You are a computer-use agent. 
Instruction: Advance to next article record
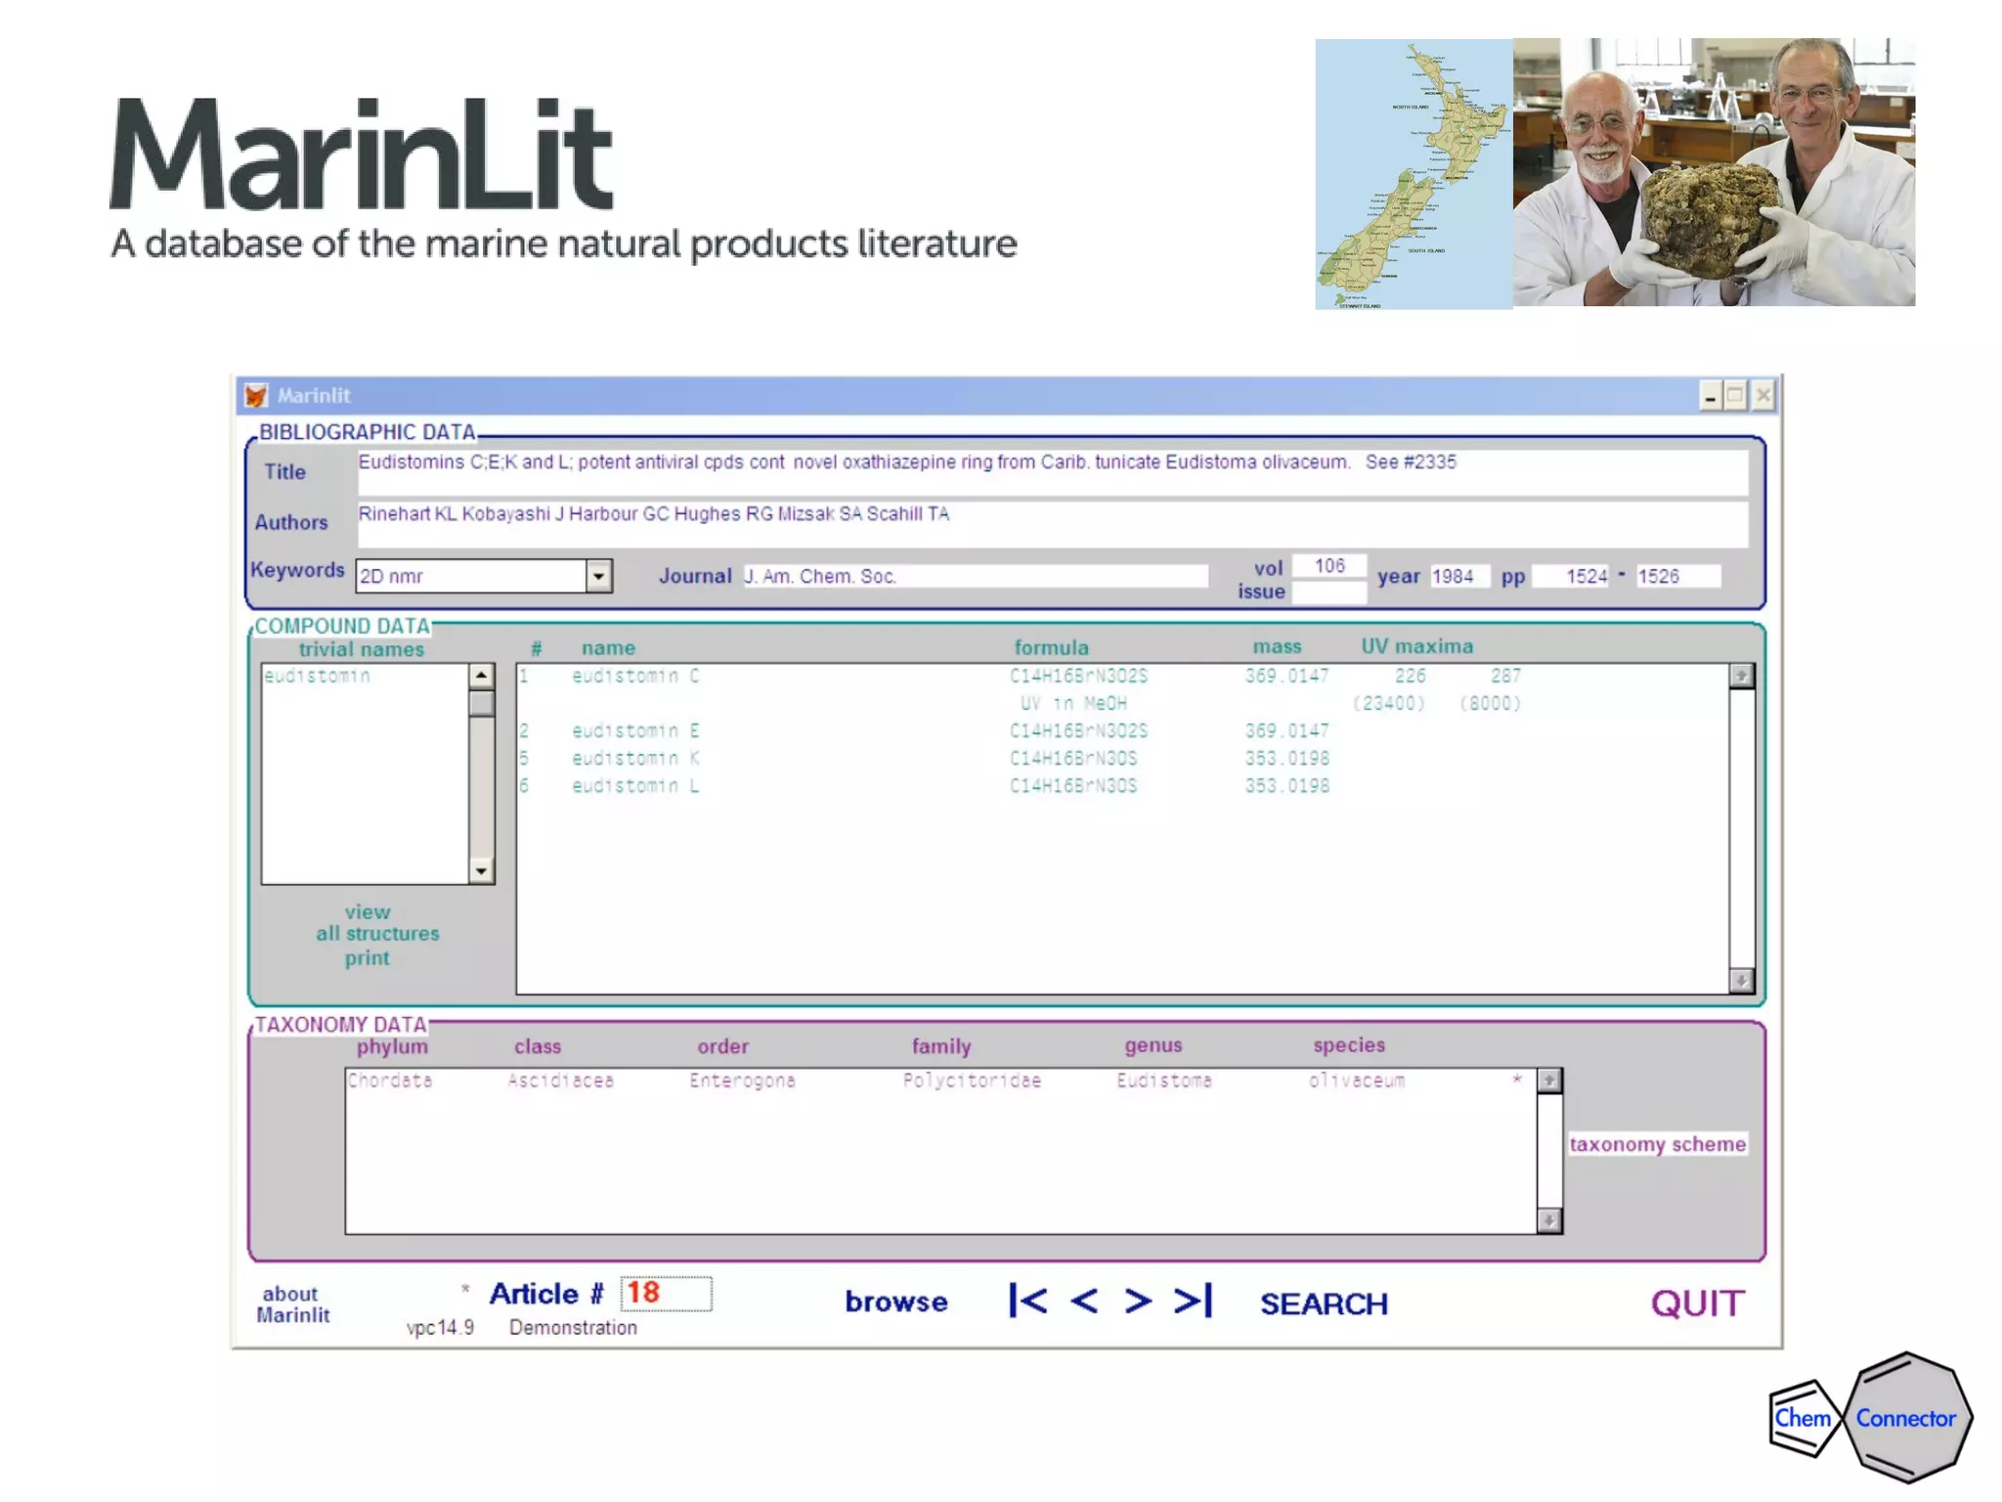pyautogui.click(x=1138, y=1301)
